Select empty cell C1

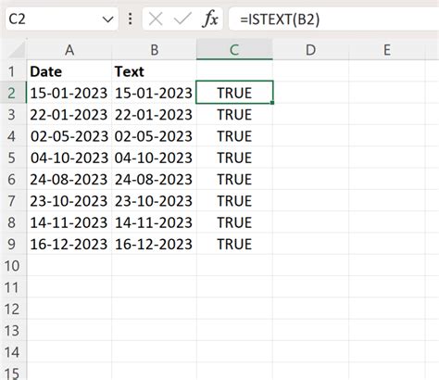click(234, 71)
